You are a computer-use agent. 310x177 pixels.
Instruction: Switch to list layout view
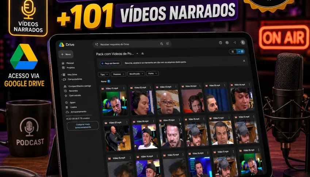(233, 52)
